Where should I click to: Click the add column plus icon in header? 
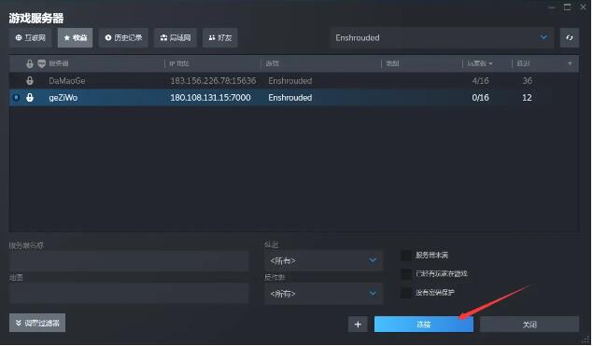tap(570, 63)
